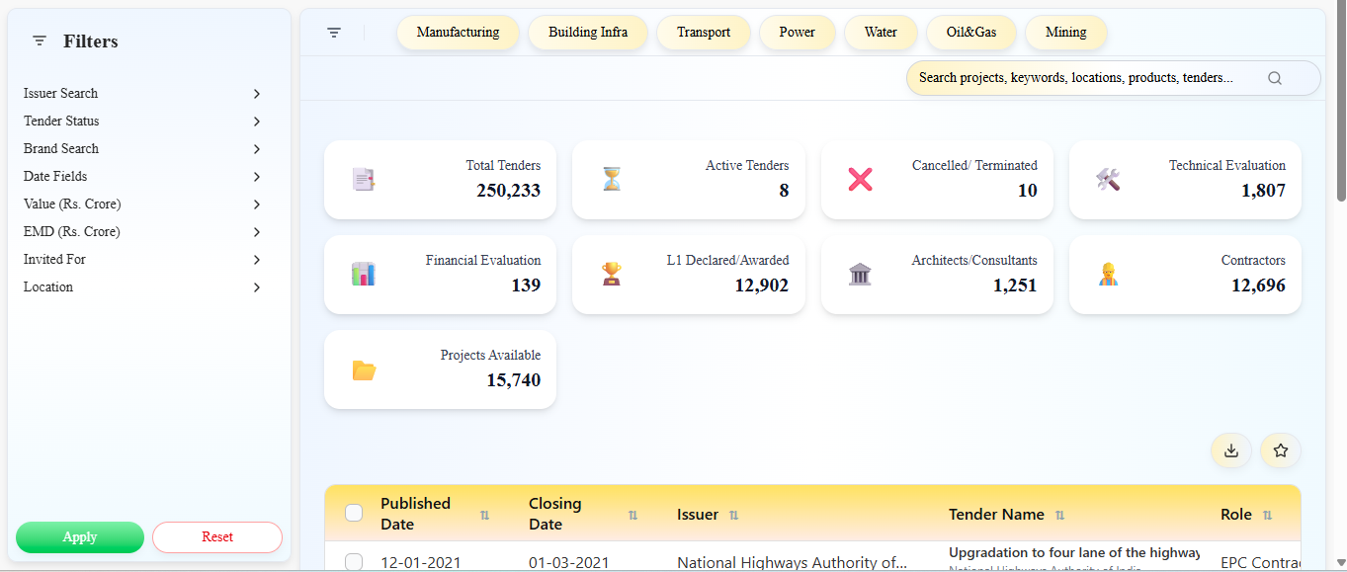Click the Reset filters button
Viewport: 1347px width, 572px height.
point(217,537)
